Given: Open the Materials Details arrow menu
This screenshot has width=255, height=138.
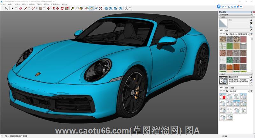Looking at the screenshot, I should coord(251,34).
